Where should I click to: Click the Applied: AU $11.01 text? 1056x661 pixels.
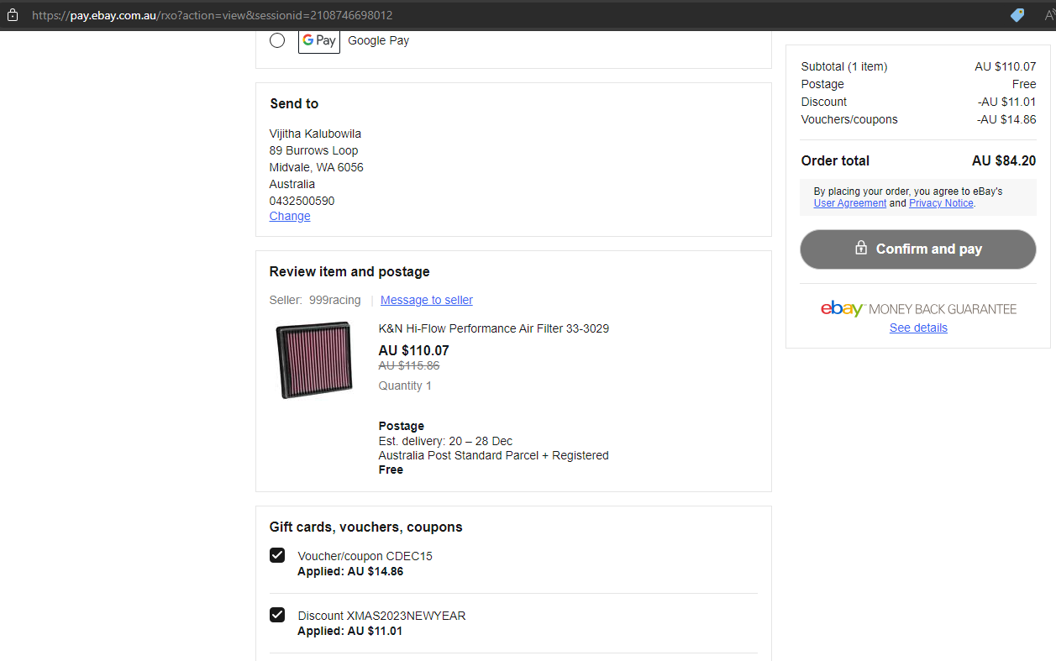(x=350, y=631)
